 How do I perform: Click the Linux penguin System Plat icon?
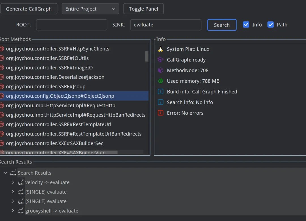pos(161,49)
